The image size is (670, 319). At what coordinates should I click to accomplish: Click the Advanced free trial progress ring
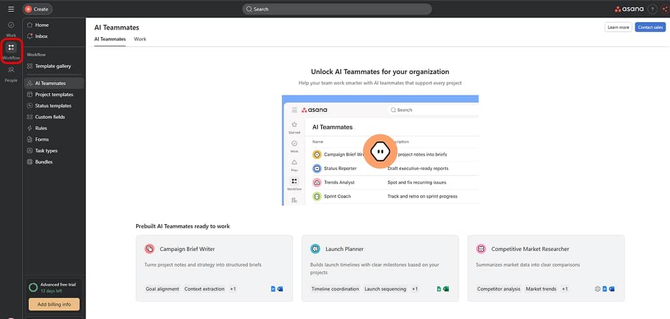pyautogui.click(x=33, y=288)
